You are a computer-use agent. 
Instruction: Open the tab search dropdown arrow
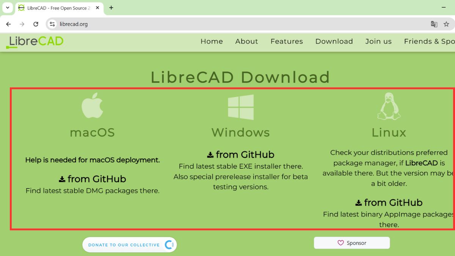click(7, 8)
